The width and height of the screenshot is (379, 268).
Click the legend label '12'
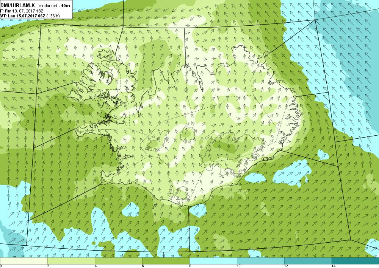point(286,266)
